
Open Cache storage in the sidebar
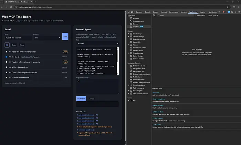[138, 56]
